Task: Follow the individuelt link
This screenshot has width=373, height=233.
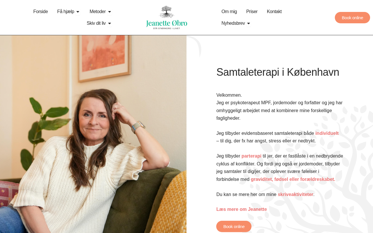Action: pyautogui.click(x=327, y=133)
